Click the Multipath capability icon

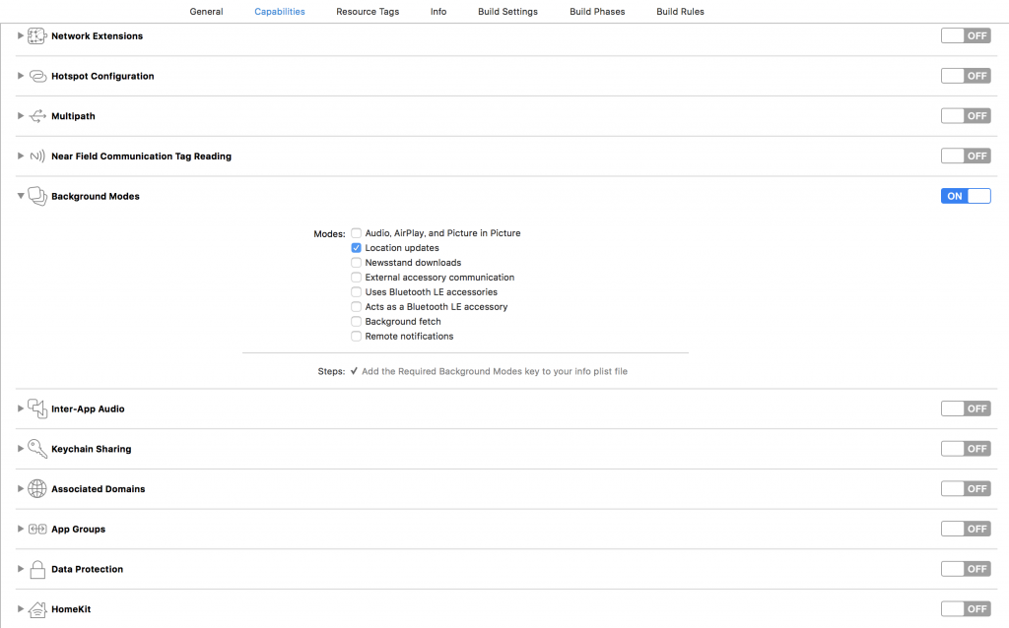(36, 115)
